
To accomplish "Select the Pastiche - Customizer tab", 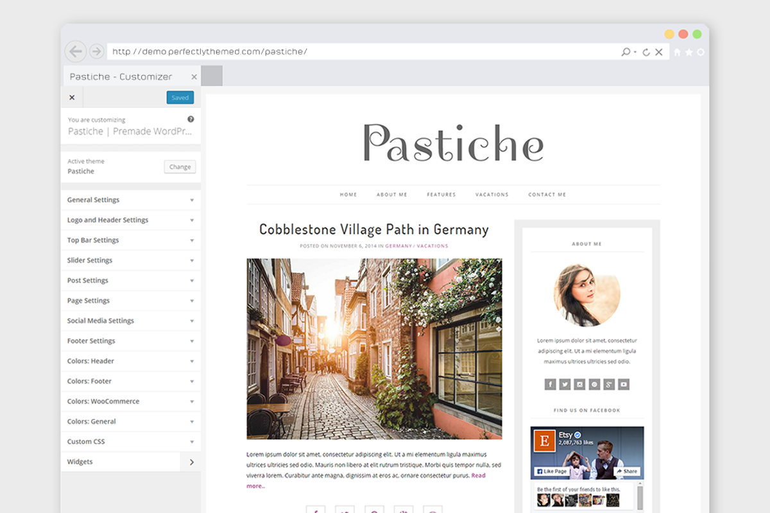I will coord(131,76).
